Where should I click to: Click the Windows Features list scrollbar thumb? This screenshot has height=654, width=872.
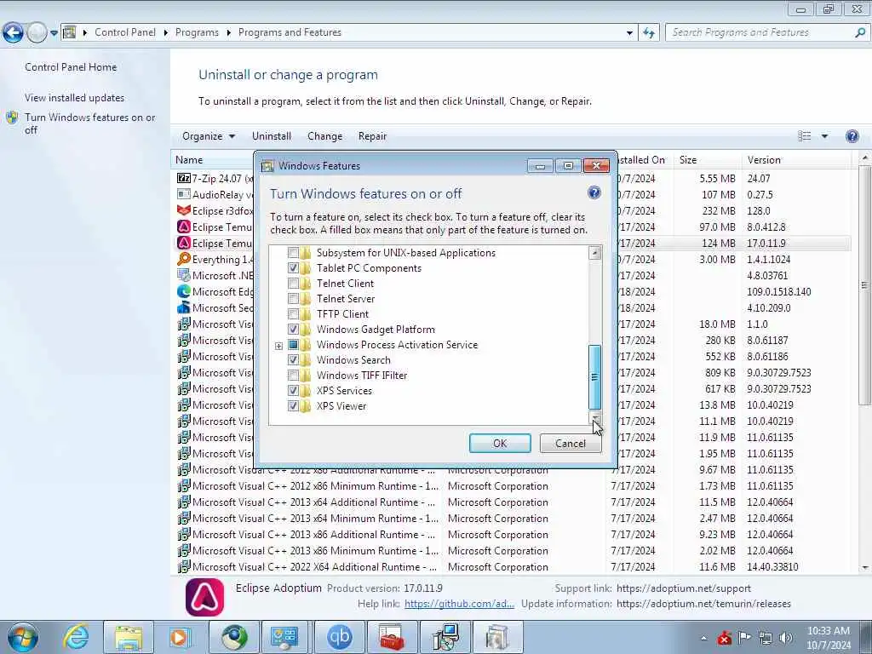click(594, 377)
